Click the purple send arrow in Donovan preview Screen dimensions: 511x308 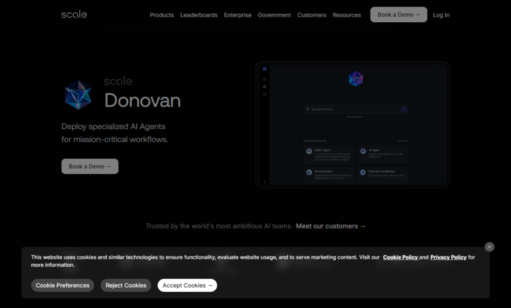coord(403,109)
